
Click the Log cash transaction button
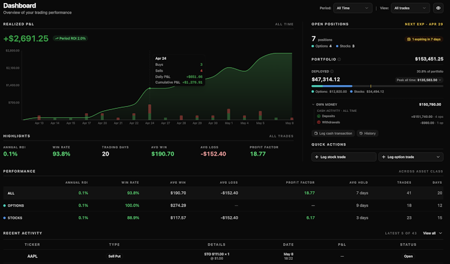[333, 133]
